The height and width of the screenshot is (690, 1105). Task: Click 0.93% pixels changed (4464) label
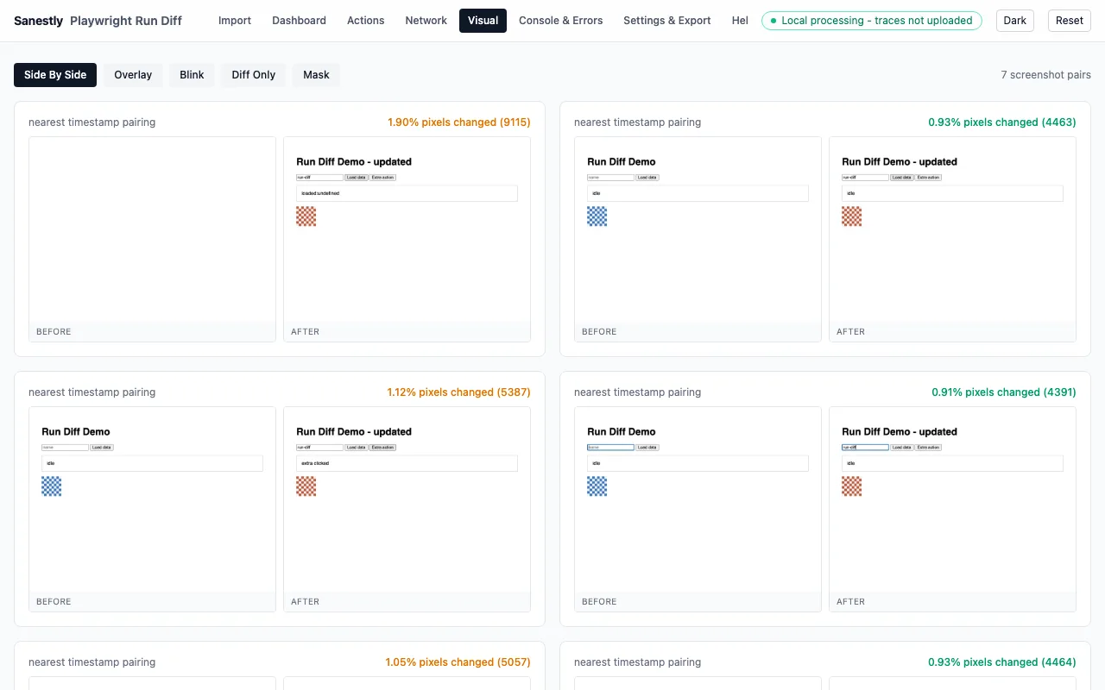coord(1002,662)
